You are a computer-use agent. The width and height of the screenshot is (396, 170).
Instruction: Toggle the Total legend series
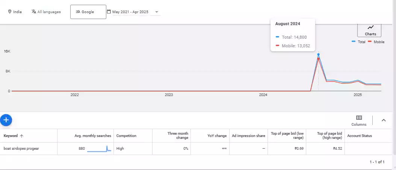[x=359, y=42]
